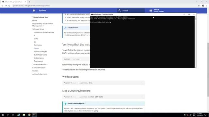Open the Chrome profile avatar icon

click(x=203, y=6)
